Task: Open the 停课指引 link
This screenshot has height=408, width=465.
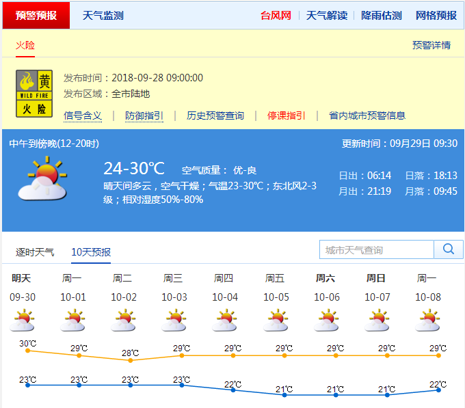Action: pos(286,115)
